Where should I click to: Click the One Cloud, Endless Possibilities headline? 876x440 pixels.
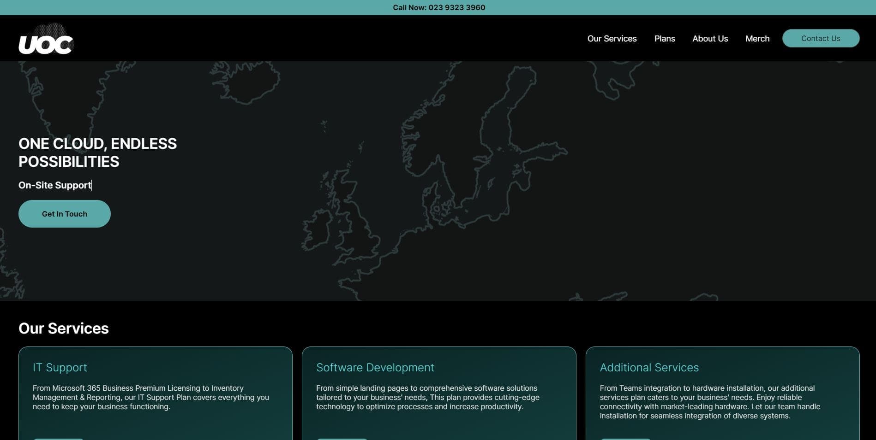click(97, 153)
